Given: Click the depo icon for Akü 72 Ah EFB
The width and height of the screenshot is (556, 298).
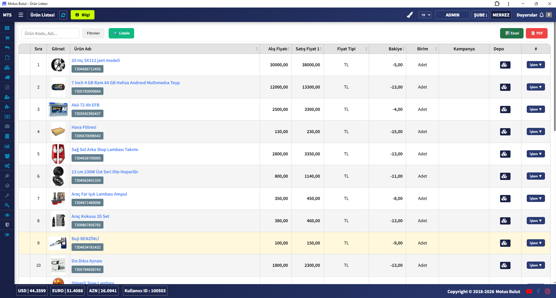Looking at the screenshot, I should [505, 109].
